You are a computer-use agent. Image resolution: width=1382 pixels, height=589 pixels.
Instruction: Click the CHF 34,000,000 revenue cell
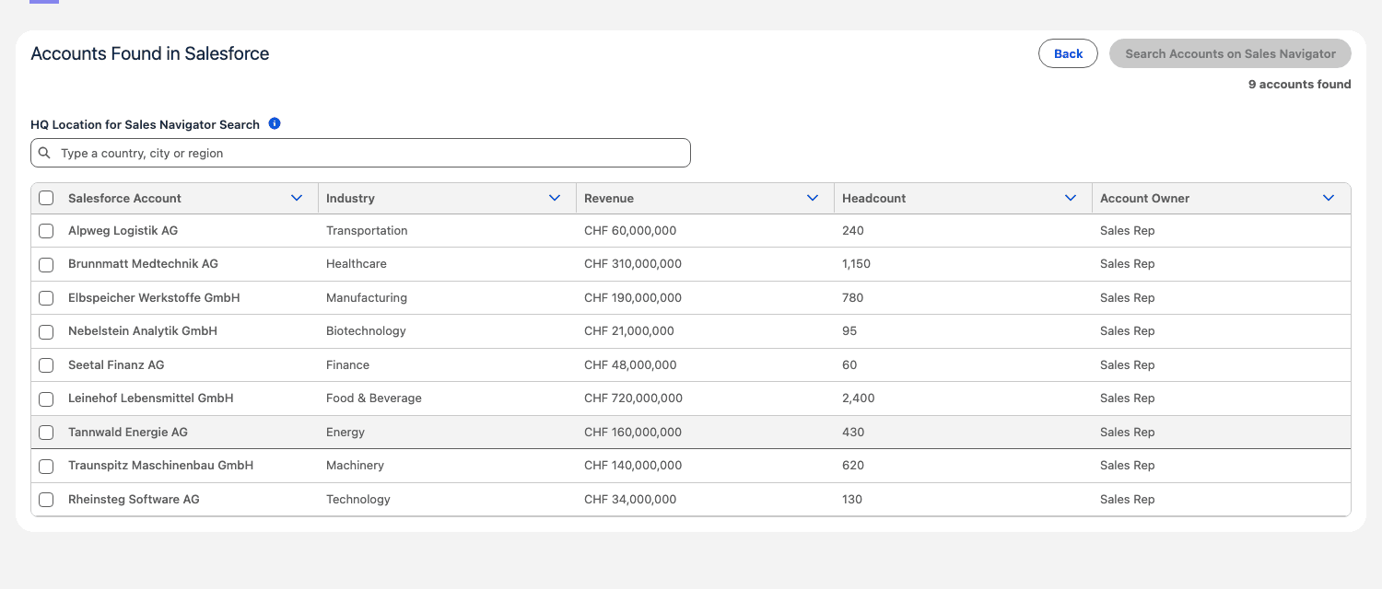630,499
